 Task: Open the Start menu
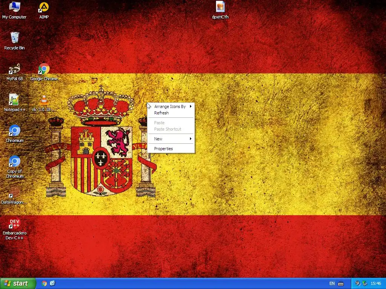click(x=18, y=283)
